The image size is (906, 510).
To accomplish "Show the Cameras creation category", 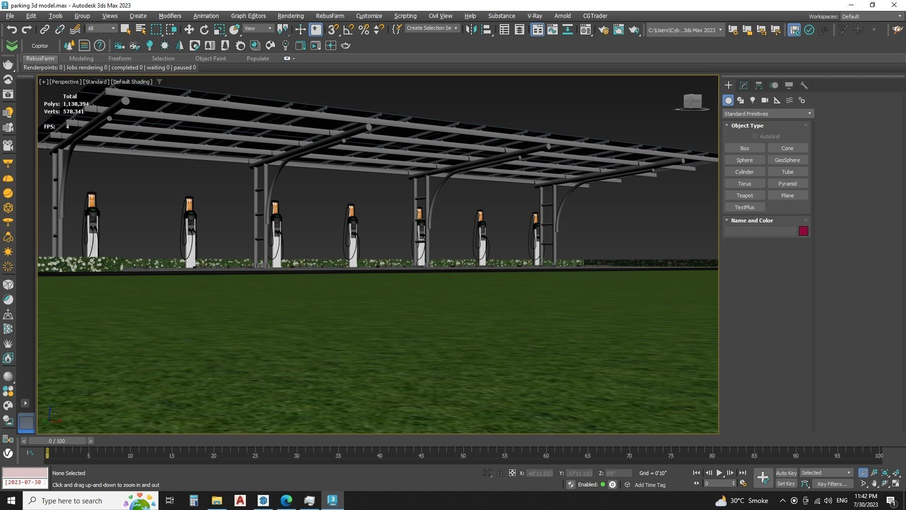I will point(765,100).
